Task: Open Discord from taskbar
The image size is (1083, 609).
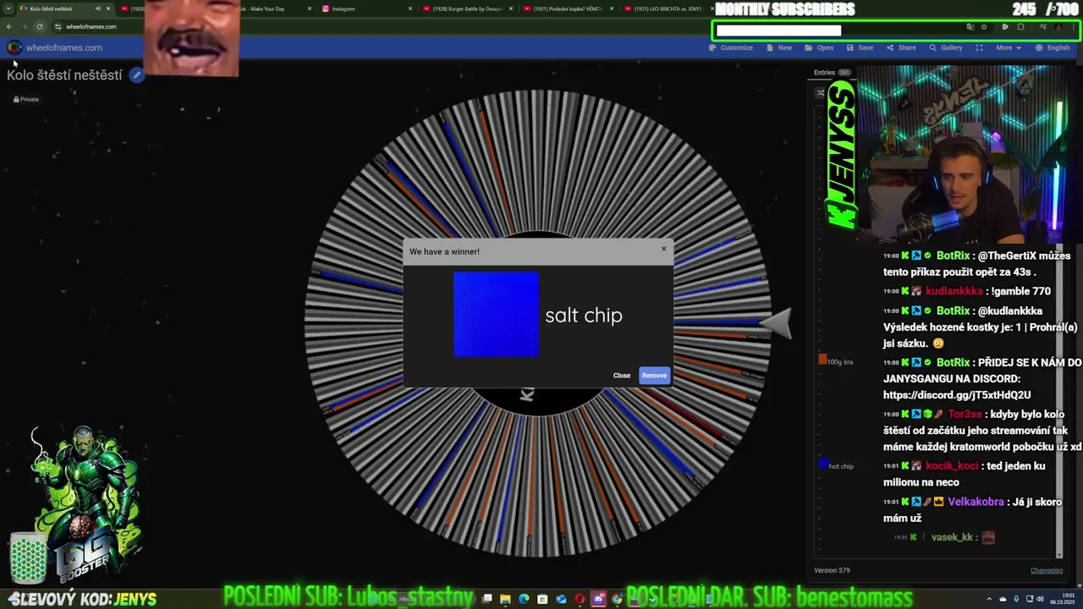Action: (x=598, y=599)
